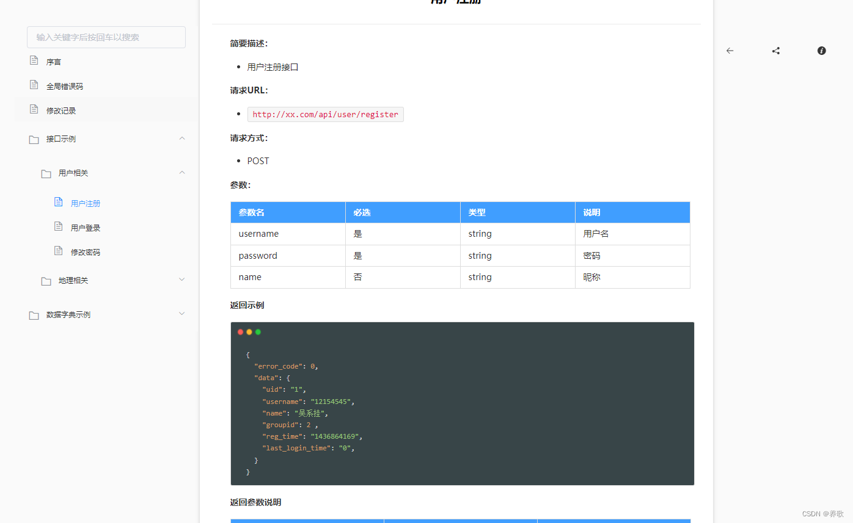Expand the 地理相关 folder chevron
The width and height of the screenshot is (853, 523).
pyautogui.click(x=182, y=280)
